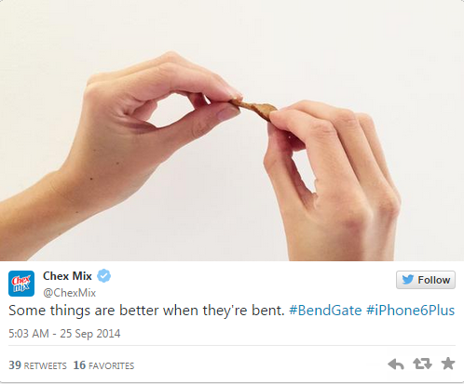View the 39 retweets list
The height and width of the screenshot is (384, 464).
click(x=37, y=365)
